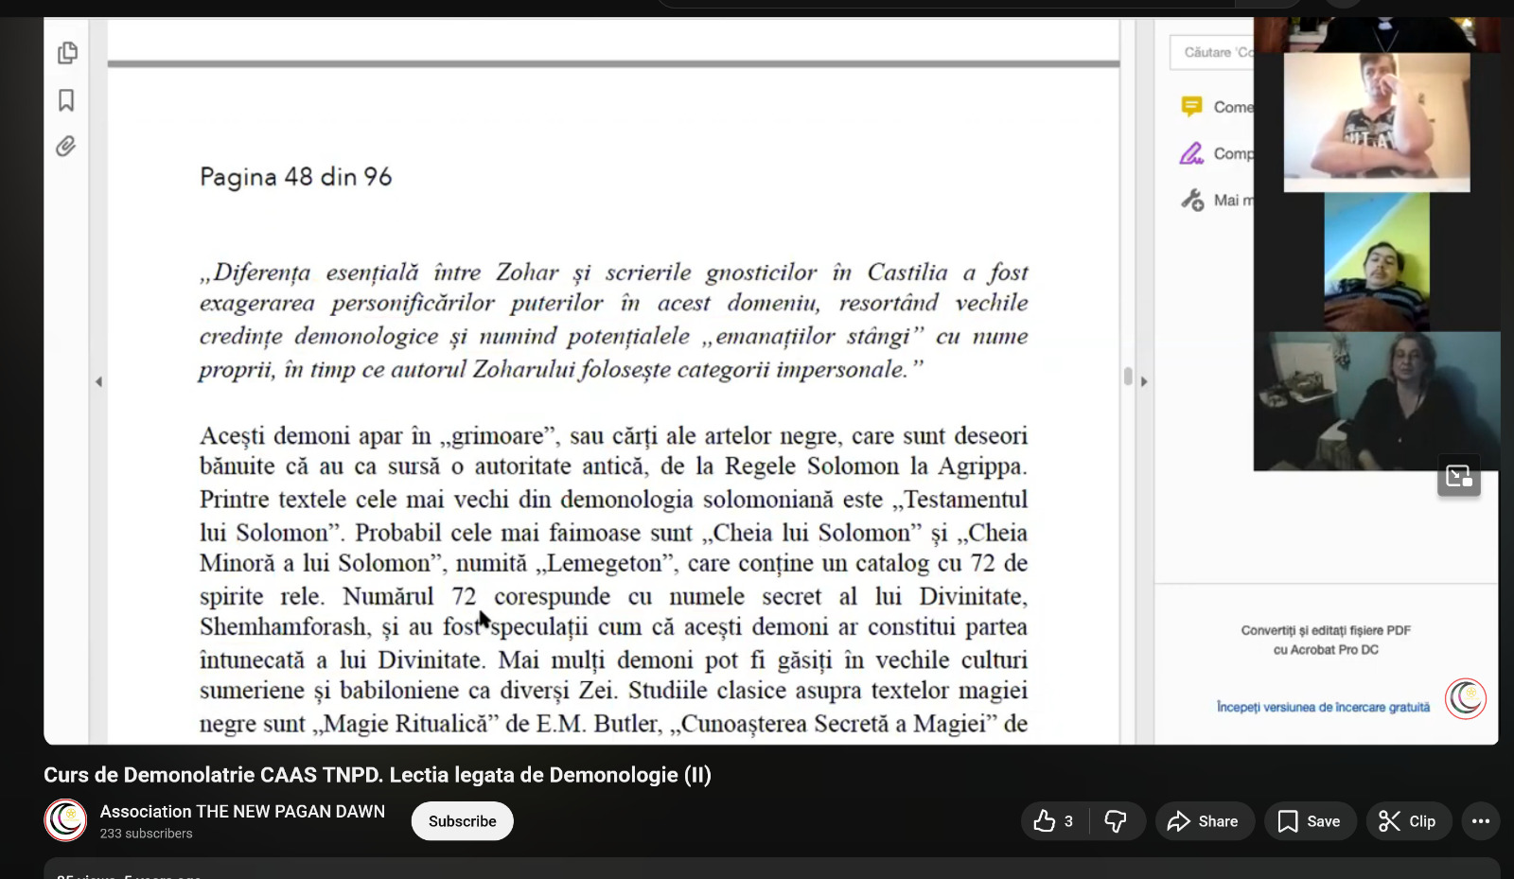The width and height of the screenshot is (1514, 879).
Task: Open the More tools wrench icon
Action: (x=1191, y=200)
